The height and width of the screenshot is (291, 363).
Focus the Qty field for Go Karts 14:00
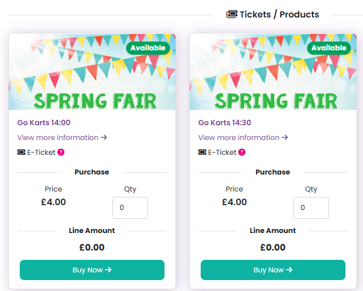130,208
